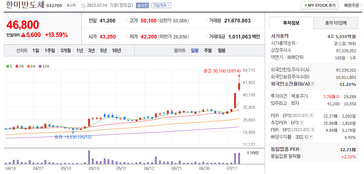Click the 실시간 real-time button

pos(142,5)
